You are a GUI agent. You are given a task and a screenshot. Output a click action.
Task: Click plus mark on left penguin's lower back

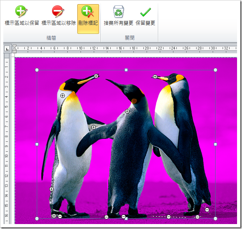pyautogui.click(x=51, y=189)
